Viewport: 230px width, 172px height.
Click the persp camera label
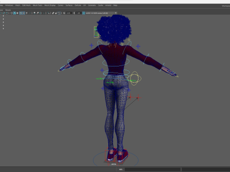pyautogui.click(x=114, y=164)
